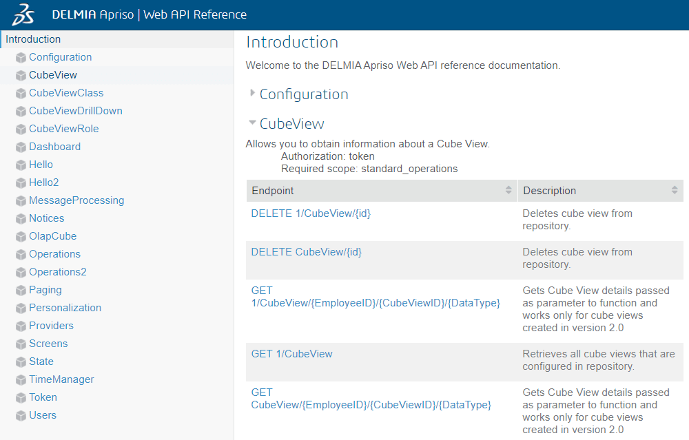Collapse the CubeView section triangle
689x440 pixels.
[253, 123]
